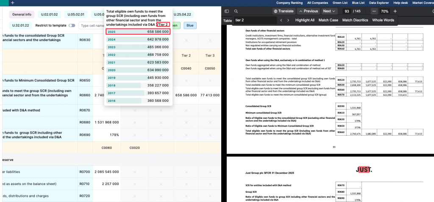This screenshot has height=202, width=434.
Task: Toggle Highlight All in search bar
Action: click(x=305, y=20)
